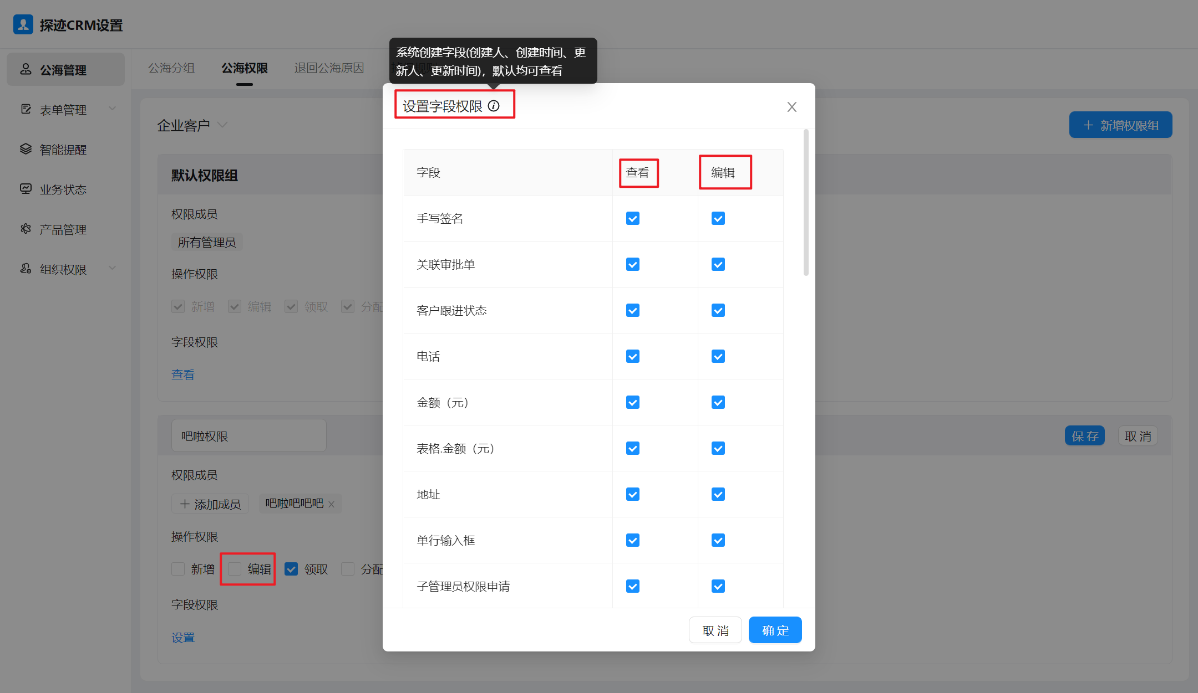Expand the 表单管理 chevron

tap(113, 109)
